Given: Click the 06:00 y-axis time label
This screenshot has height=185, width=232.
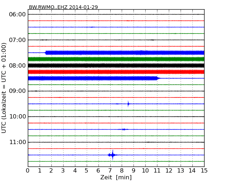Looking at the screenshot, I should [x=17, y=15].
